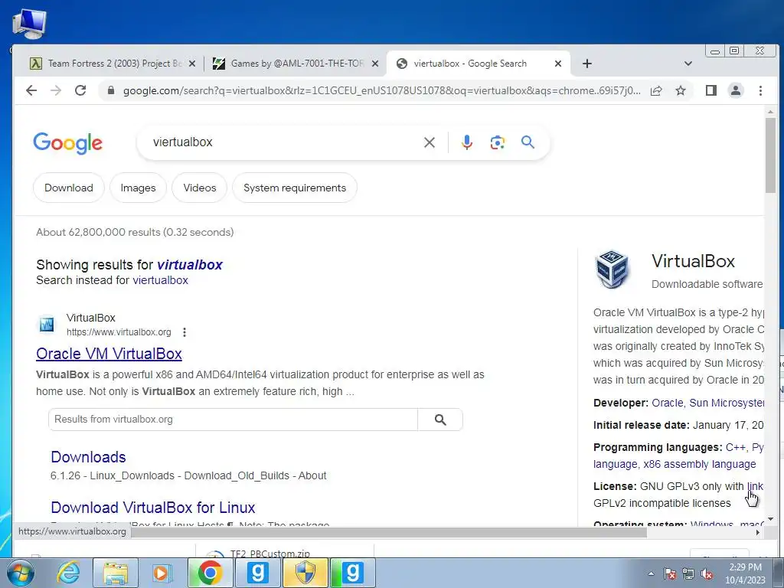Switch to the Team Fortress 2 (2003) tab
784x588 pixels.
point(115,64)
